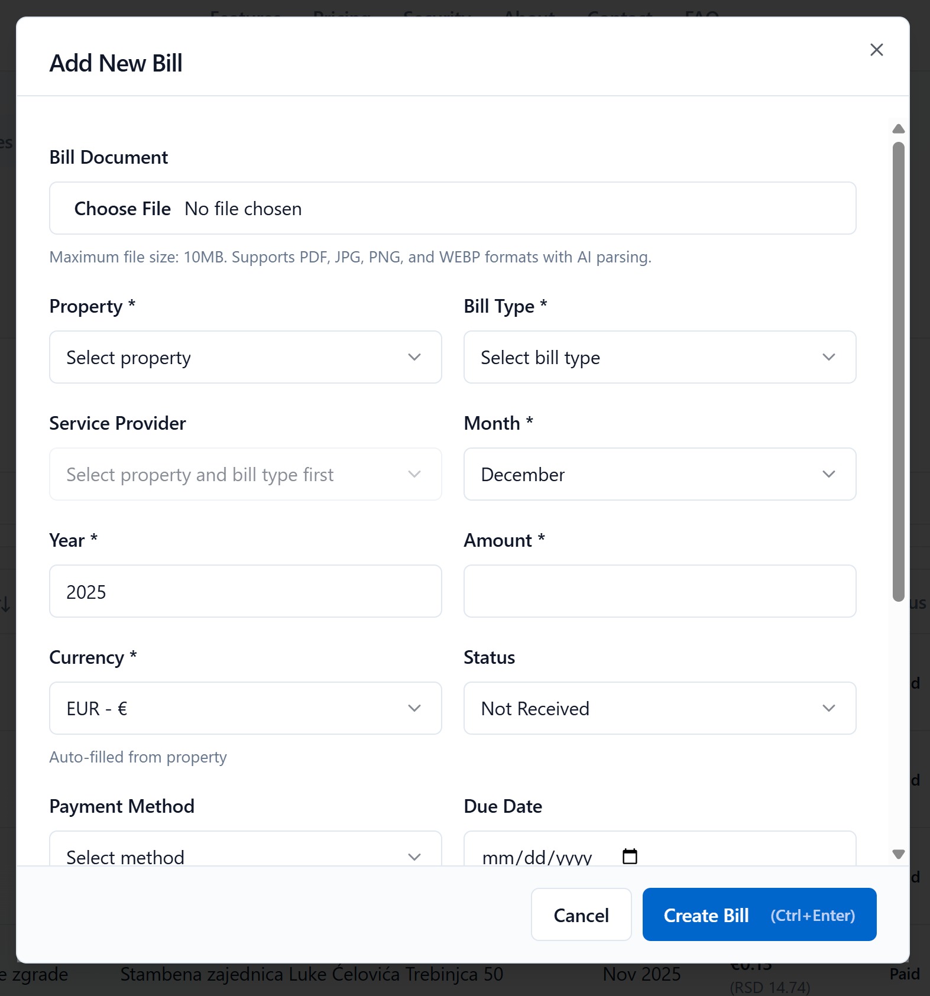Change the Status from Not Received
Image resolution: width=930 pixels, height=996 pixels.
[660, 708]
